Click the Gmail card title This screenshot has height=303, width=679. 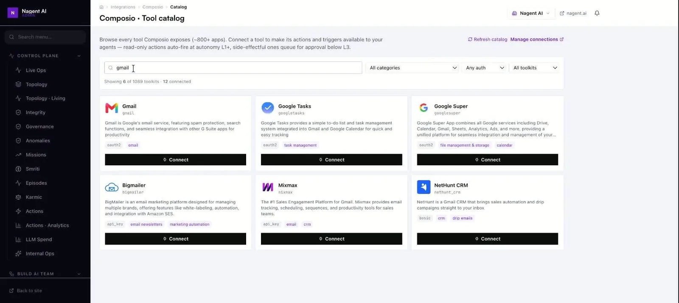129,106
